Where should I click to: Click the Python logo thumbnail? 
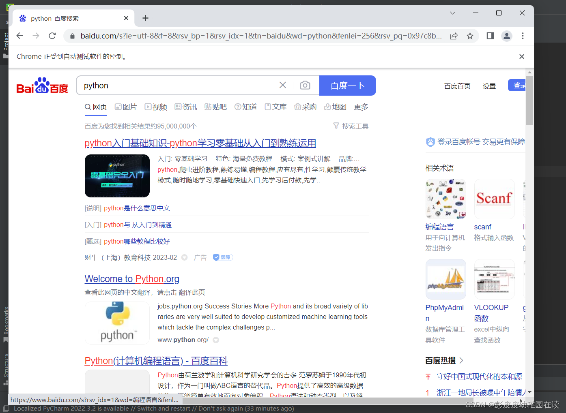click(117, 323)
